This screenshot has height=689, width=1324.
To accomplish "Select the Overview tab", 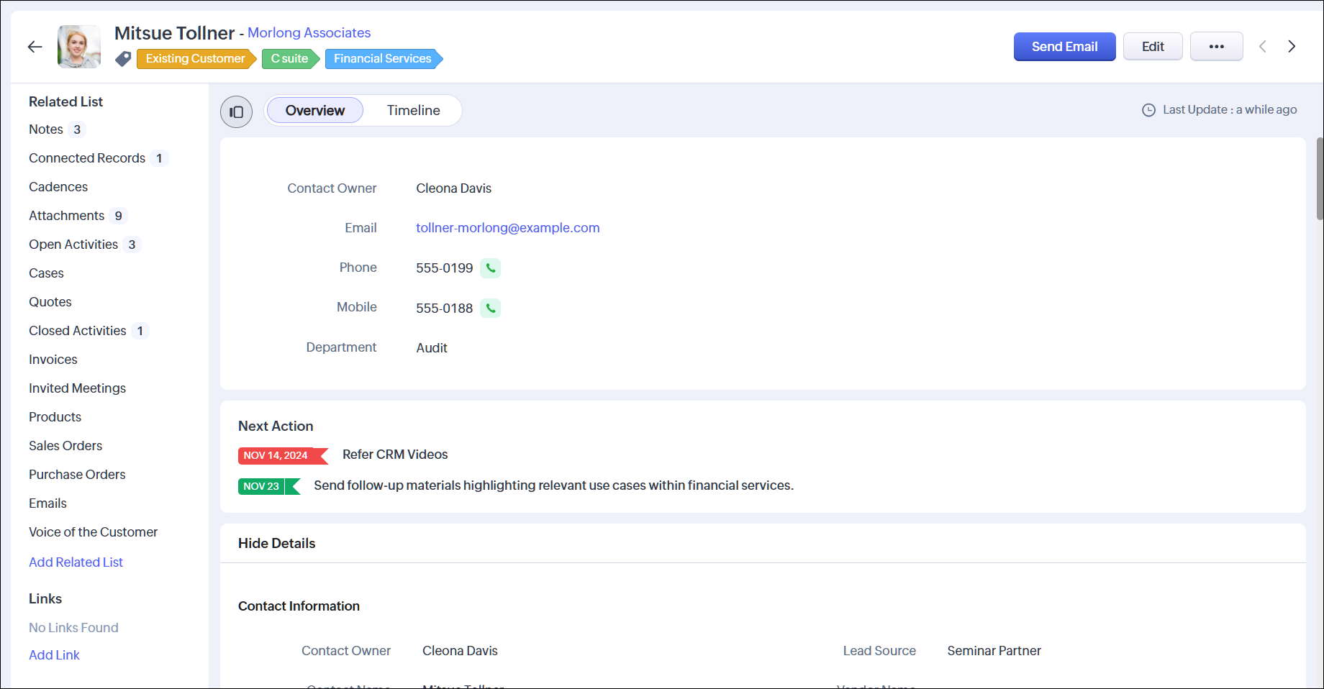I will [315, 111].
